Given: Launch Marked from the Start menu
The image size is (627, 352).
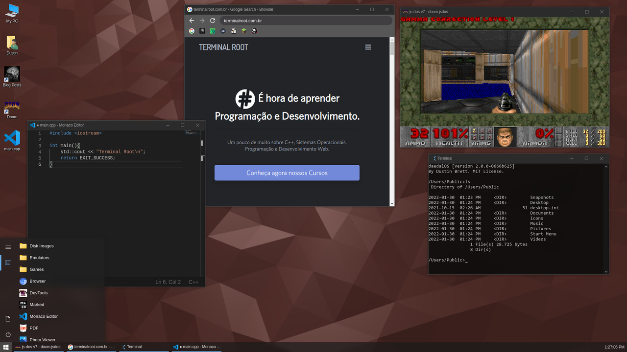Looking at the screenshot, I should [x=60, y=305].
